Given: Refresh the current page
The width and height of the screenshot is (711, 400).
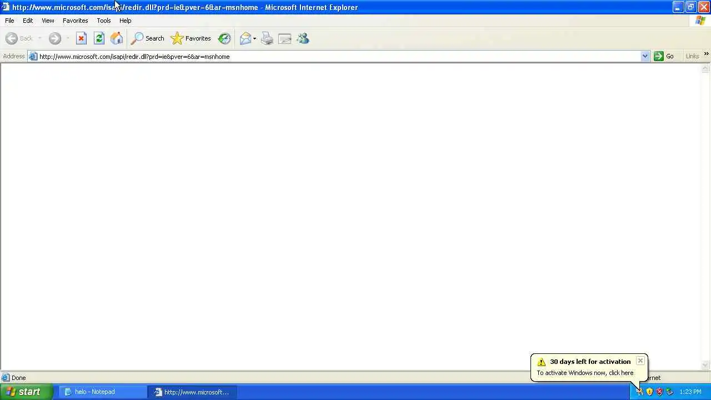Looking at the screenshot, I should (x=99, y=38).
